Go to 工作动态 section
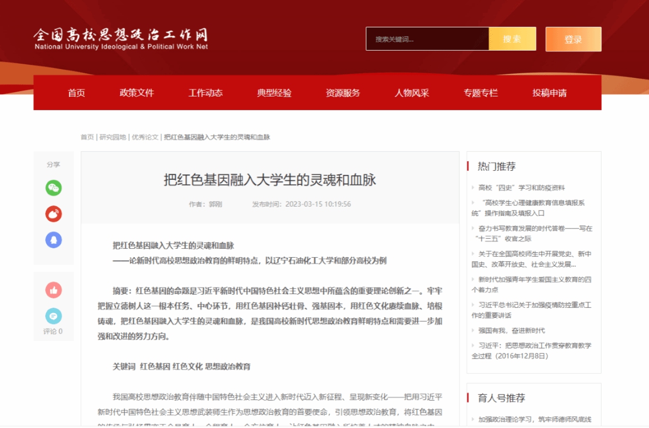The height and width of the screenshot is (428, 649). [206, 93]
